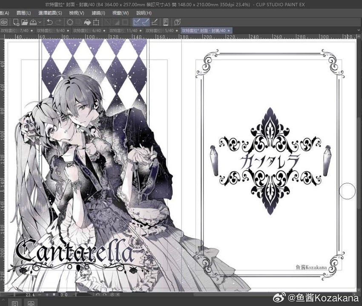Open the 濾鏡(I) Filter menu
Screen dimensions: 362x306
click(98, 13)
